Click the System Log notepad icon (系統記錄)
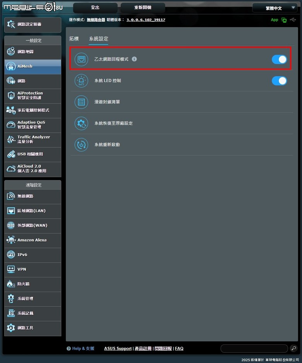This screenshot has width=302, height=363. [x=11, y=313]
